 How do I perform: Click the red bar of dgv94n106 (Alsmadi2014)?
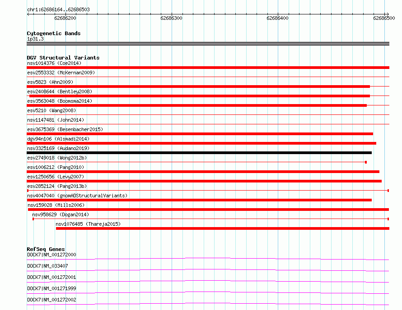tap(201, 143)
